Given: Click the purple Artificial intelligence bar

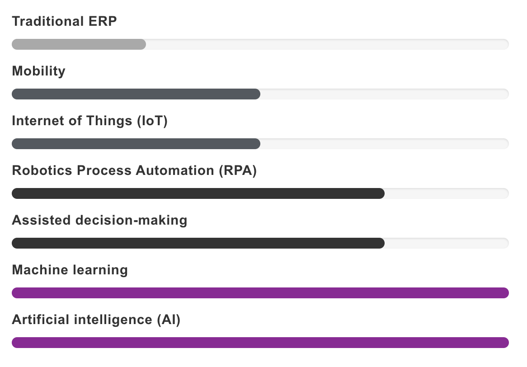Looking at the screenshot, I should coord(260,343).
